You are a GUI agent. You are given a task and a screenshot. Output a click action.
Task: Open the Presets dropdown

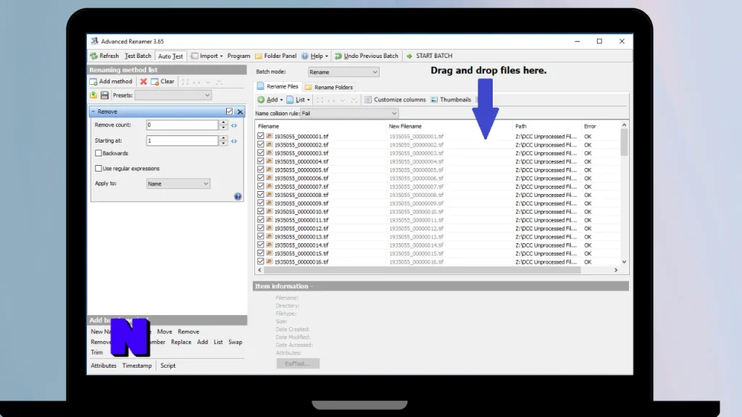(173, 95)
